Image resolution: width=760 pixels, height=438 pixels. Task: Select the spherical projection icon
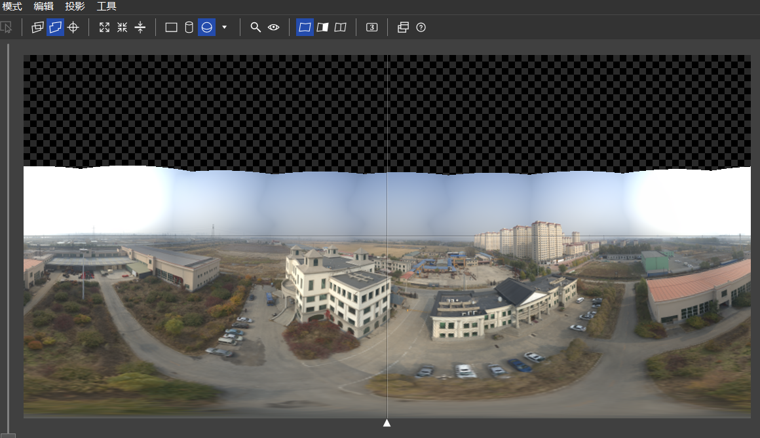point(207,27)
